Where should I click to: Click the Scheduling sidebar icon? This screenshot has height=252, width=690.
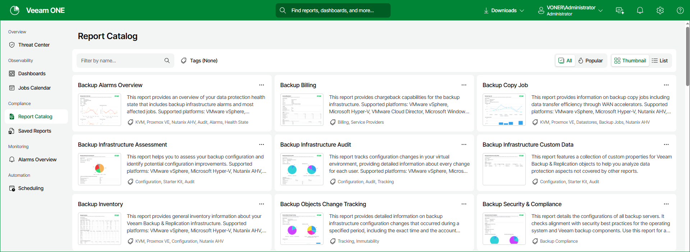tap(12, 188)
